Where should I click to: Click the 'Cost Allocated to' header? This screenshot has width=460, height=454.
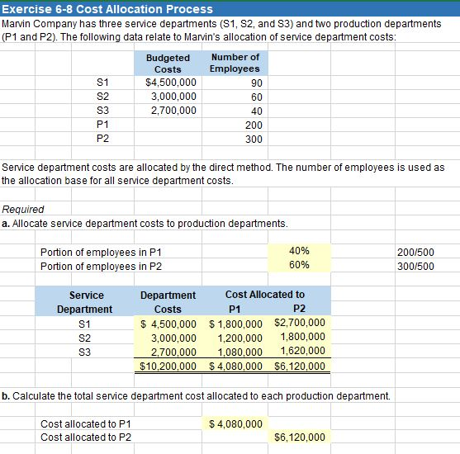[265, 295]
